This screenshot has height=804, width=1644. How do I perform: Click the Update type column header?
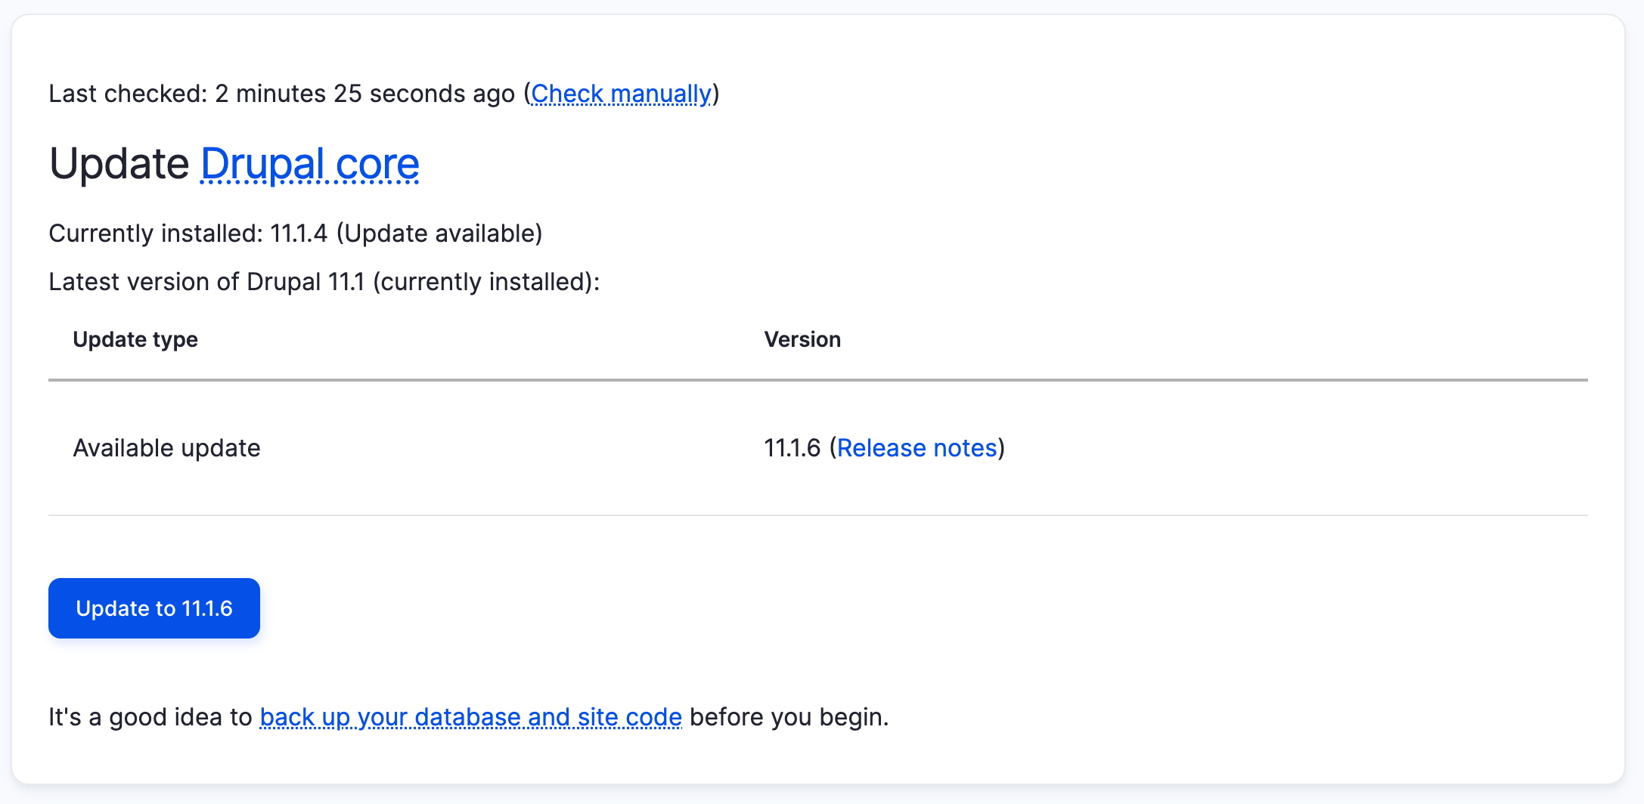135,339
